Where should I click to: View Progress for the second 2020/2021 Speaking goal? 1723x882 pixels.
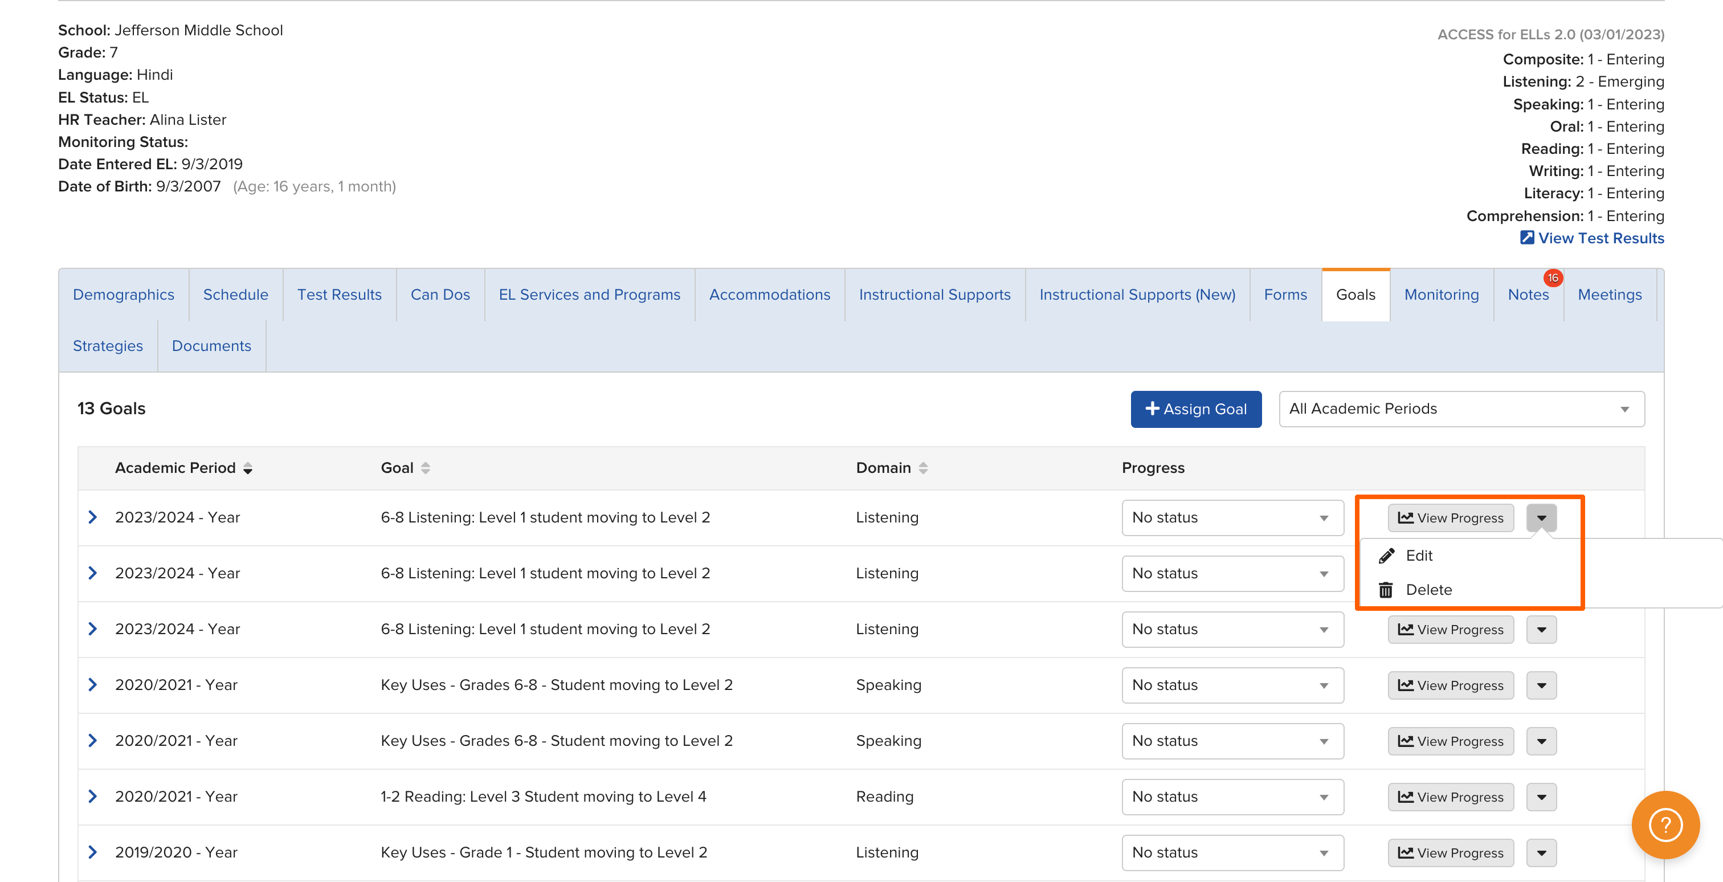click(x=1451, y=742)
